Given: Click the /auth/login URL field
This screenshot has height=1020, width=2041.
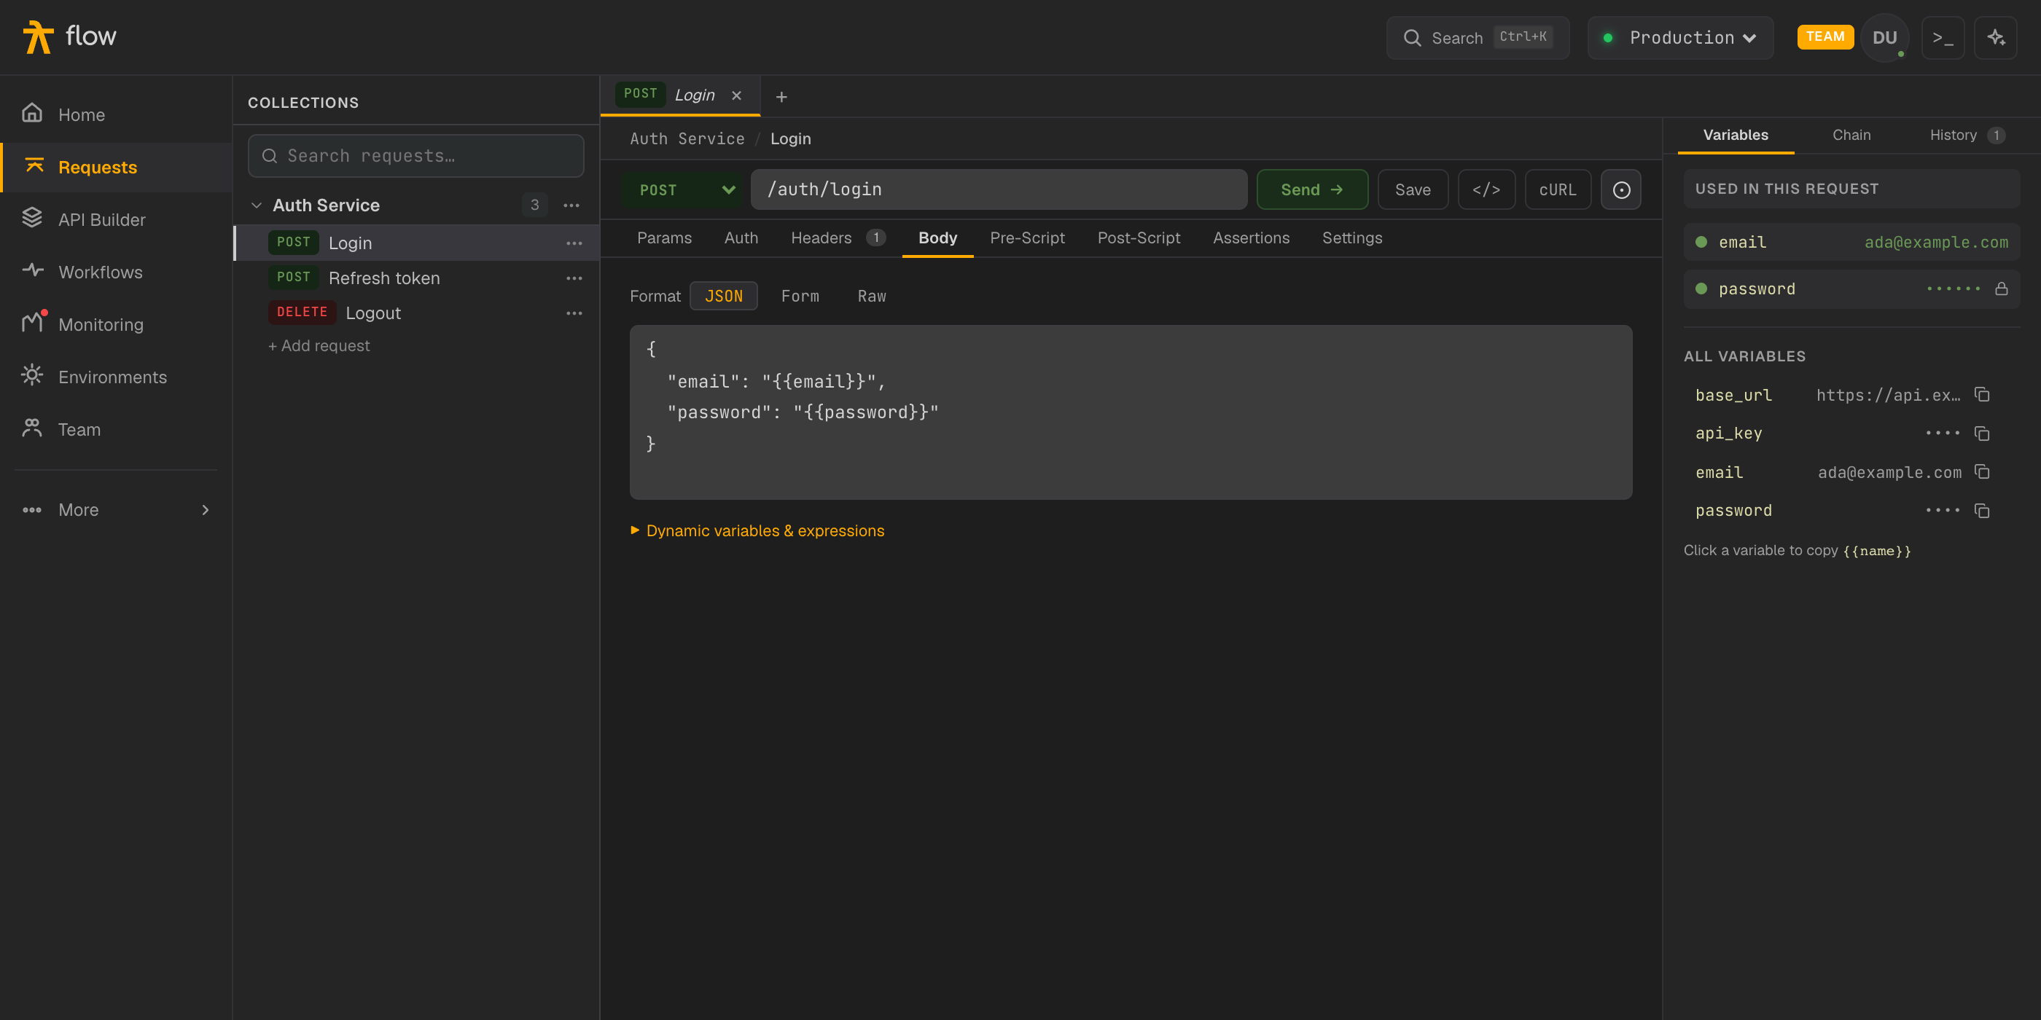Looking at the screenshot, I should pos(999,190).
